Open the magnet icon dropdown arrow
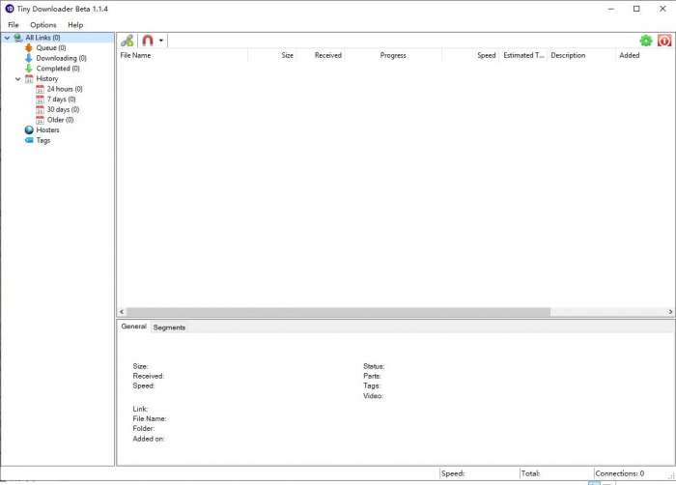This screenshot has height=485, width=676. point(161,41)
